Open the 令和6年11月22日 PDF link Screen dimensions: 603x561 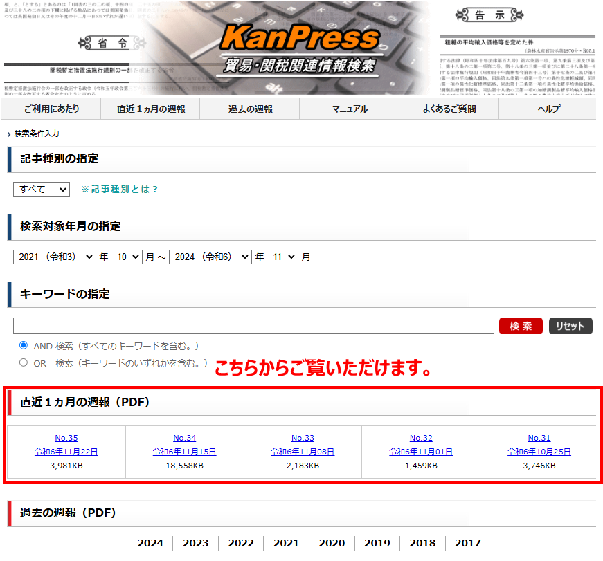tap(66, 452)
